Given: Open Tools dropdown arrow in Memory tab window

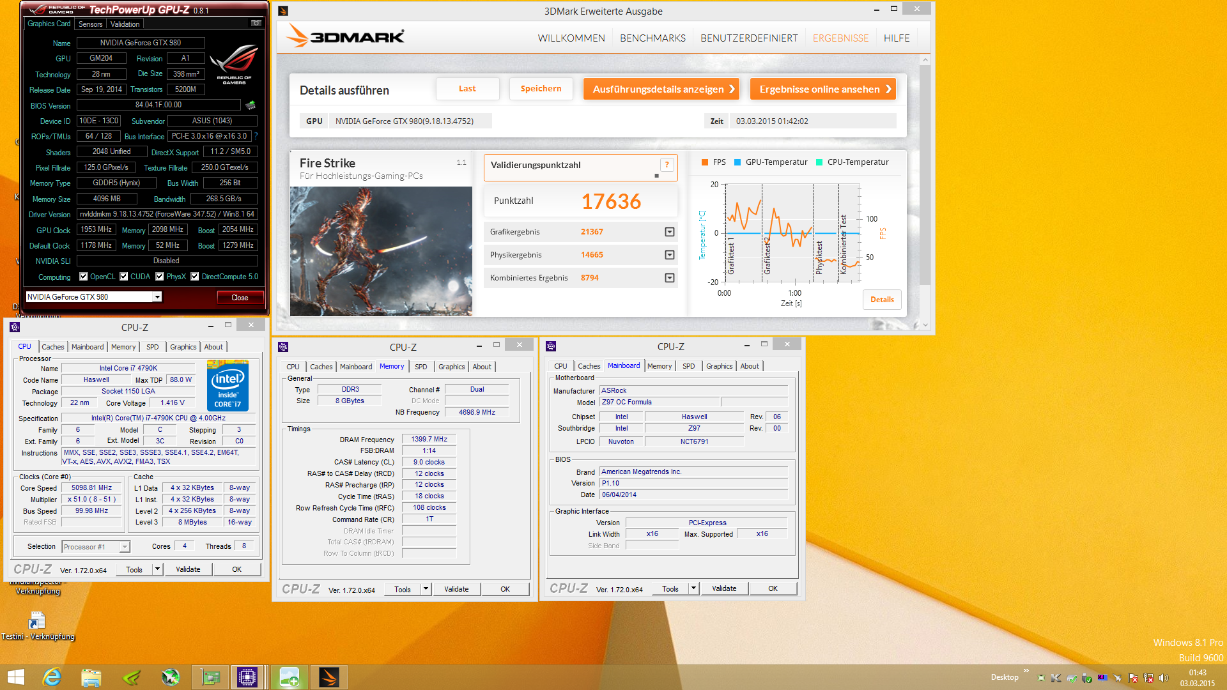Looking at the screenshot, I should (426, 589).
